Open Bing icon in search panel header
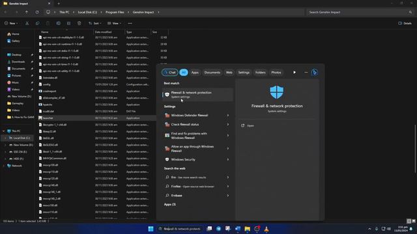The image size is (417, 234). click(x=314, y=72)
